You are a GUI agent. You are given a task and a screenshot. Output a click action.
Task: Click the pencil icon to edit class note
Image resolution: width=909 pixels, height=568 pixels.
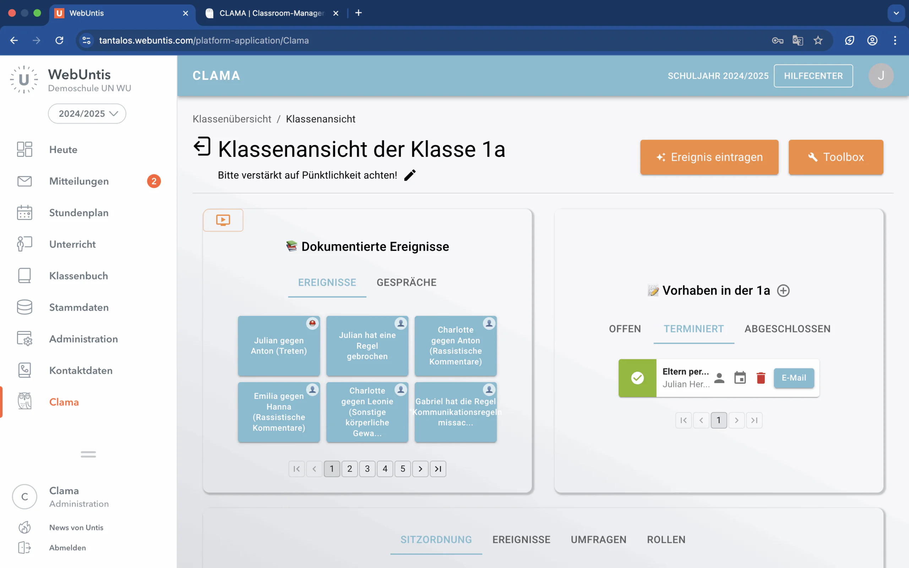[x=410, y=175]
